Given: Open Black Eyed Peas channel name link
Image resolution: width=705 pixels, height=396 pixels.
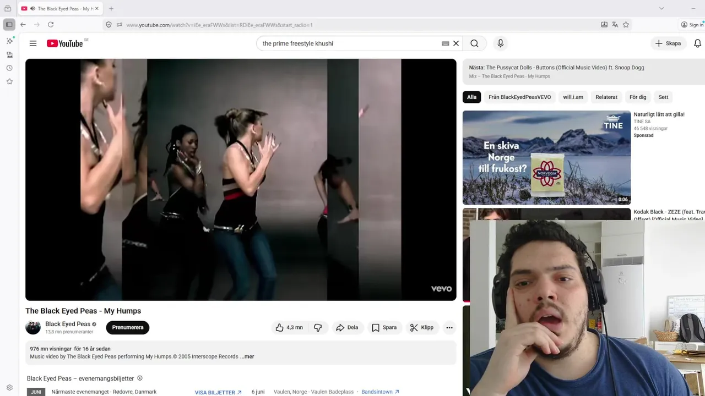Looking at the screenshot, I should (x=68, y=324).
